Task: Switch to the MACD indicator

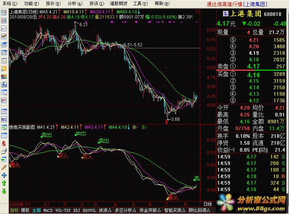Action: [48, 210]
